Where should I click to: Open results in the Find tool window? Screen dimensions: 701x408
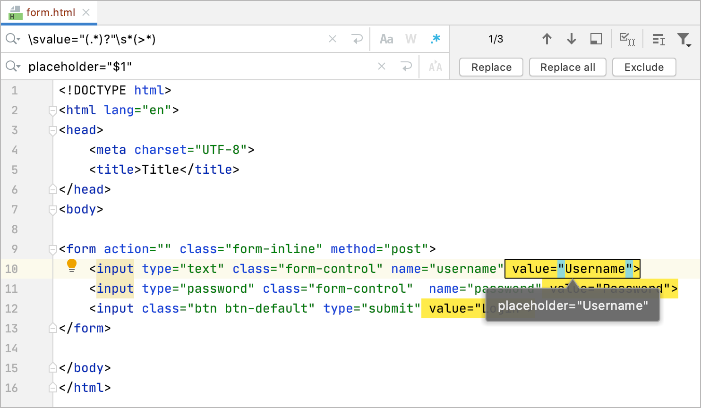(x=596, y=39)
